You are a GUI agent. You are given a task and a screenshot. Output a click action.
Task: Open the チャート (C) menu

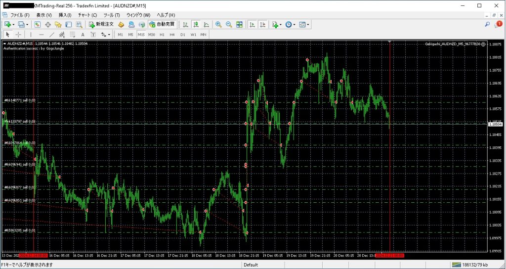pos(87,15)
